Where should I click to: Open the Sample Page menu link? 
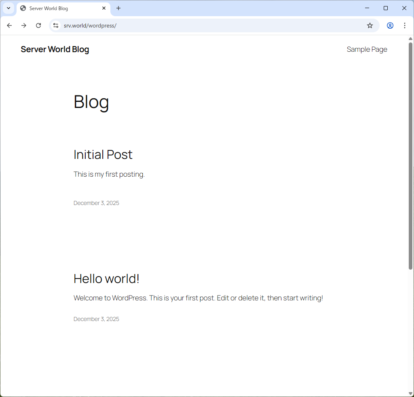point(367,49)
